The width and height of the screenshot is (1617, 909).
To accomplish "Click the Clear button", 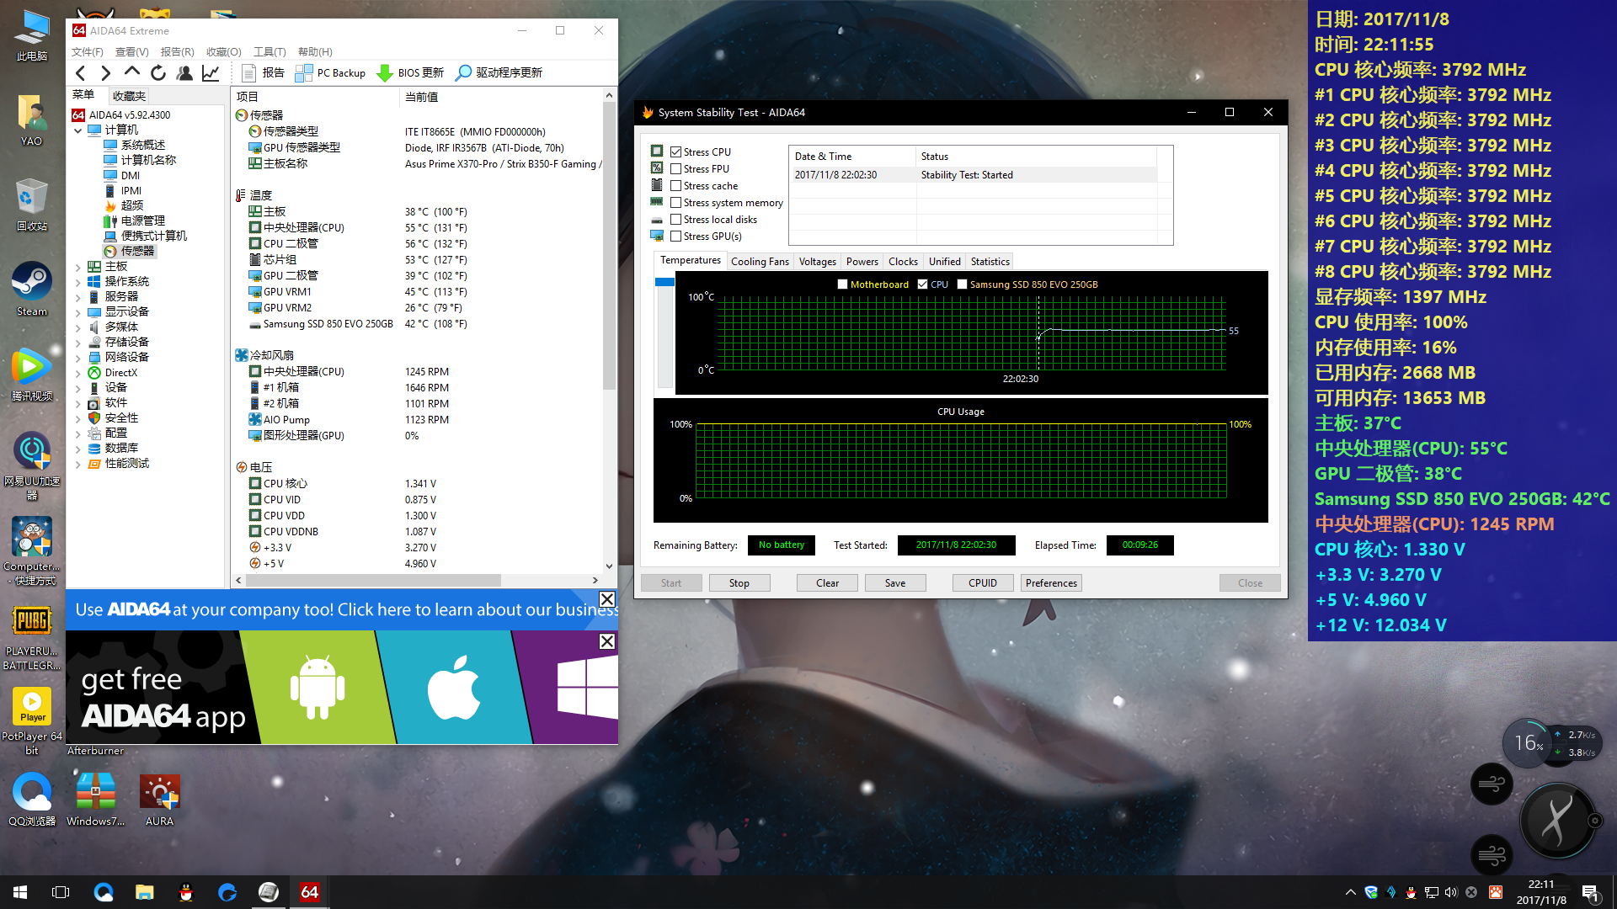I will [x=827, y=583].
